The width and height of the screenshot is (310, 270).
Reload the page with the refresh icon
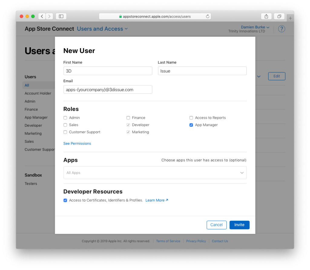pyautogui.click(x=207, y=16)
